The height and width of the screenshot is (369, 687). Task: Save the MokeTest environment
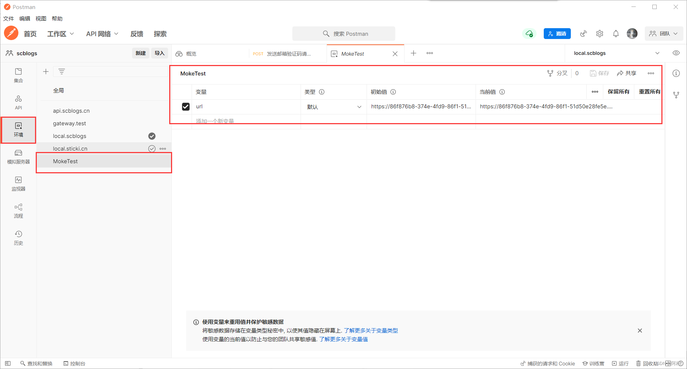click(599, 73)
